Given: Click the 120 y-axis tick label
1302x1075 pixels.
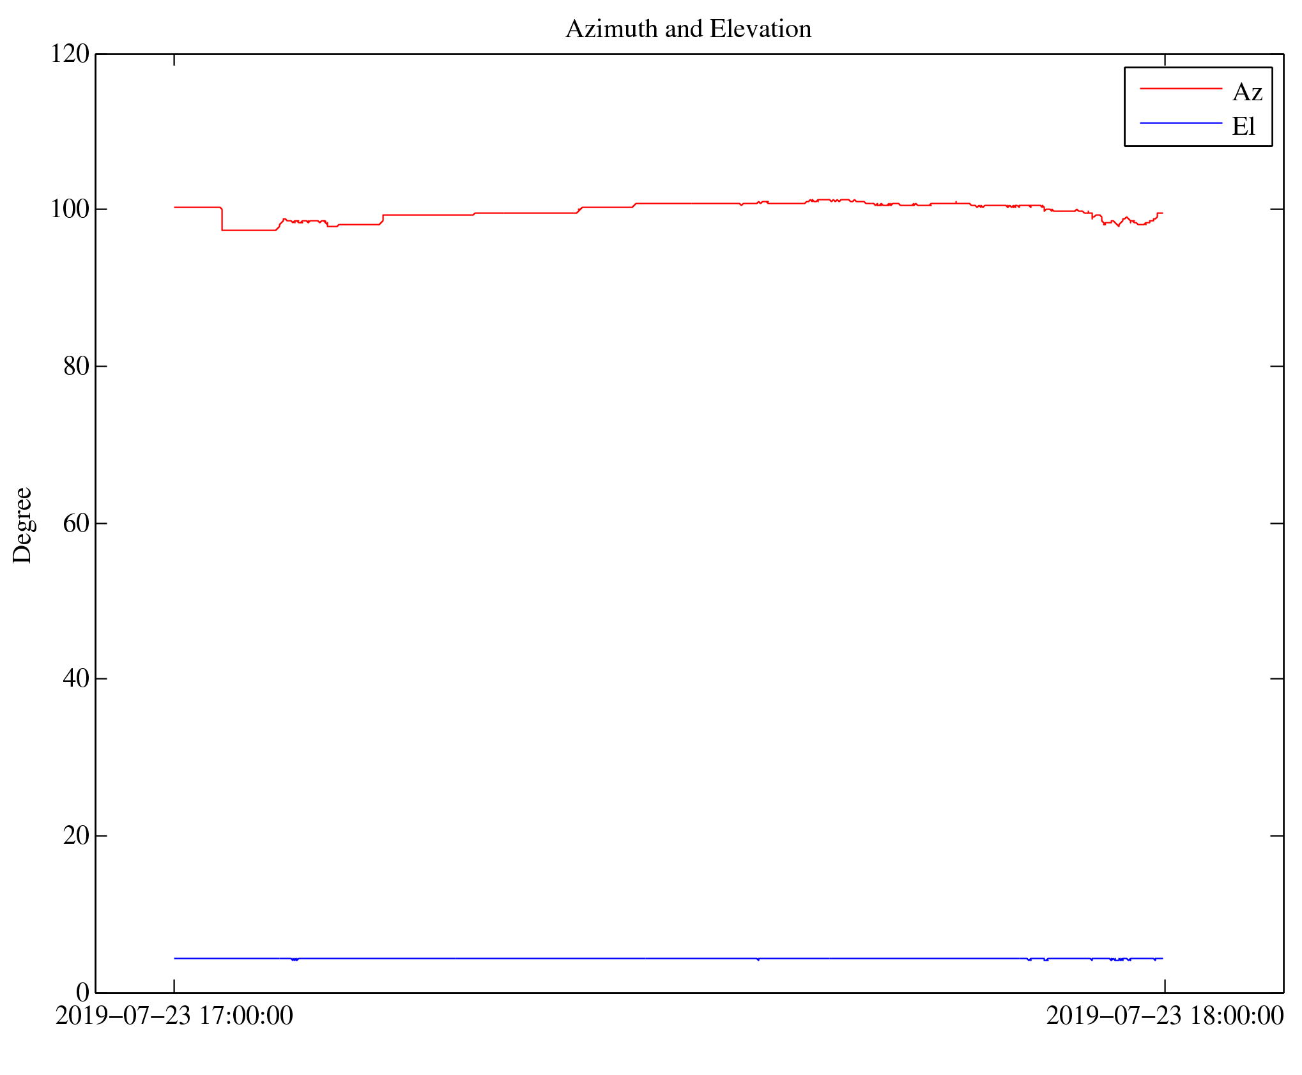Looking at the screenshot, I should 70,54.
